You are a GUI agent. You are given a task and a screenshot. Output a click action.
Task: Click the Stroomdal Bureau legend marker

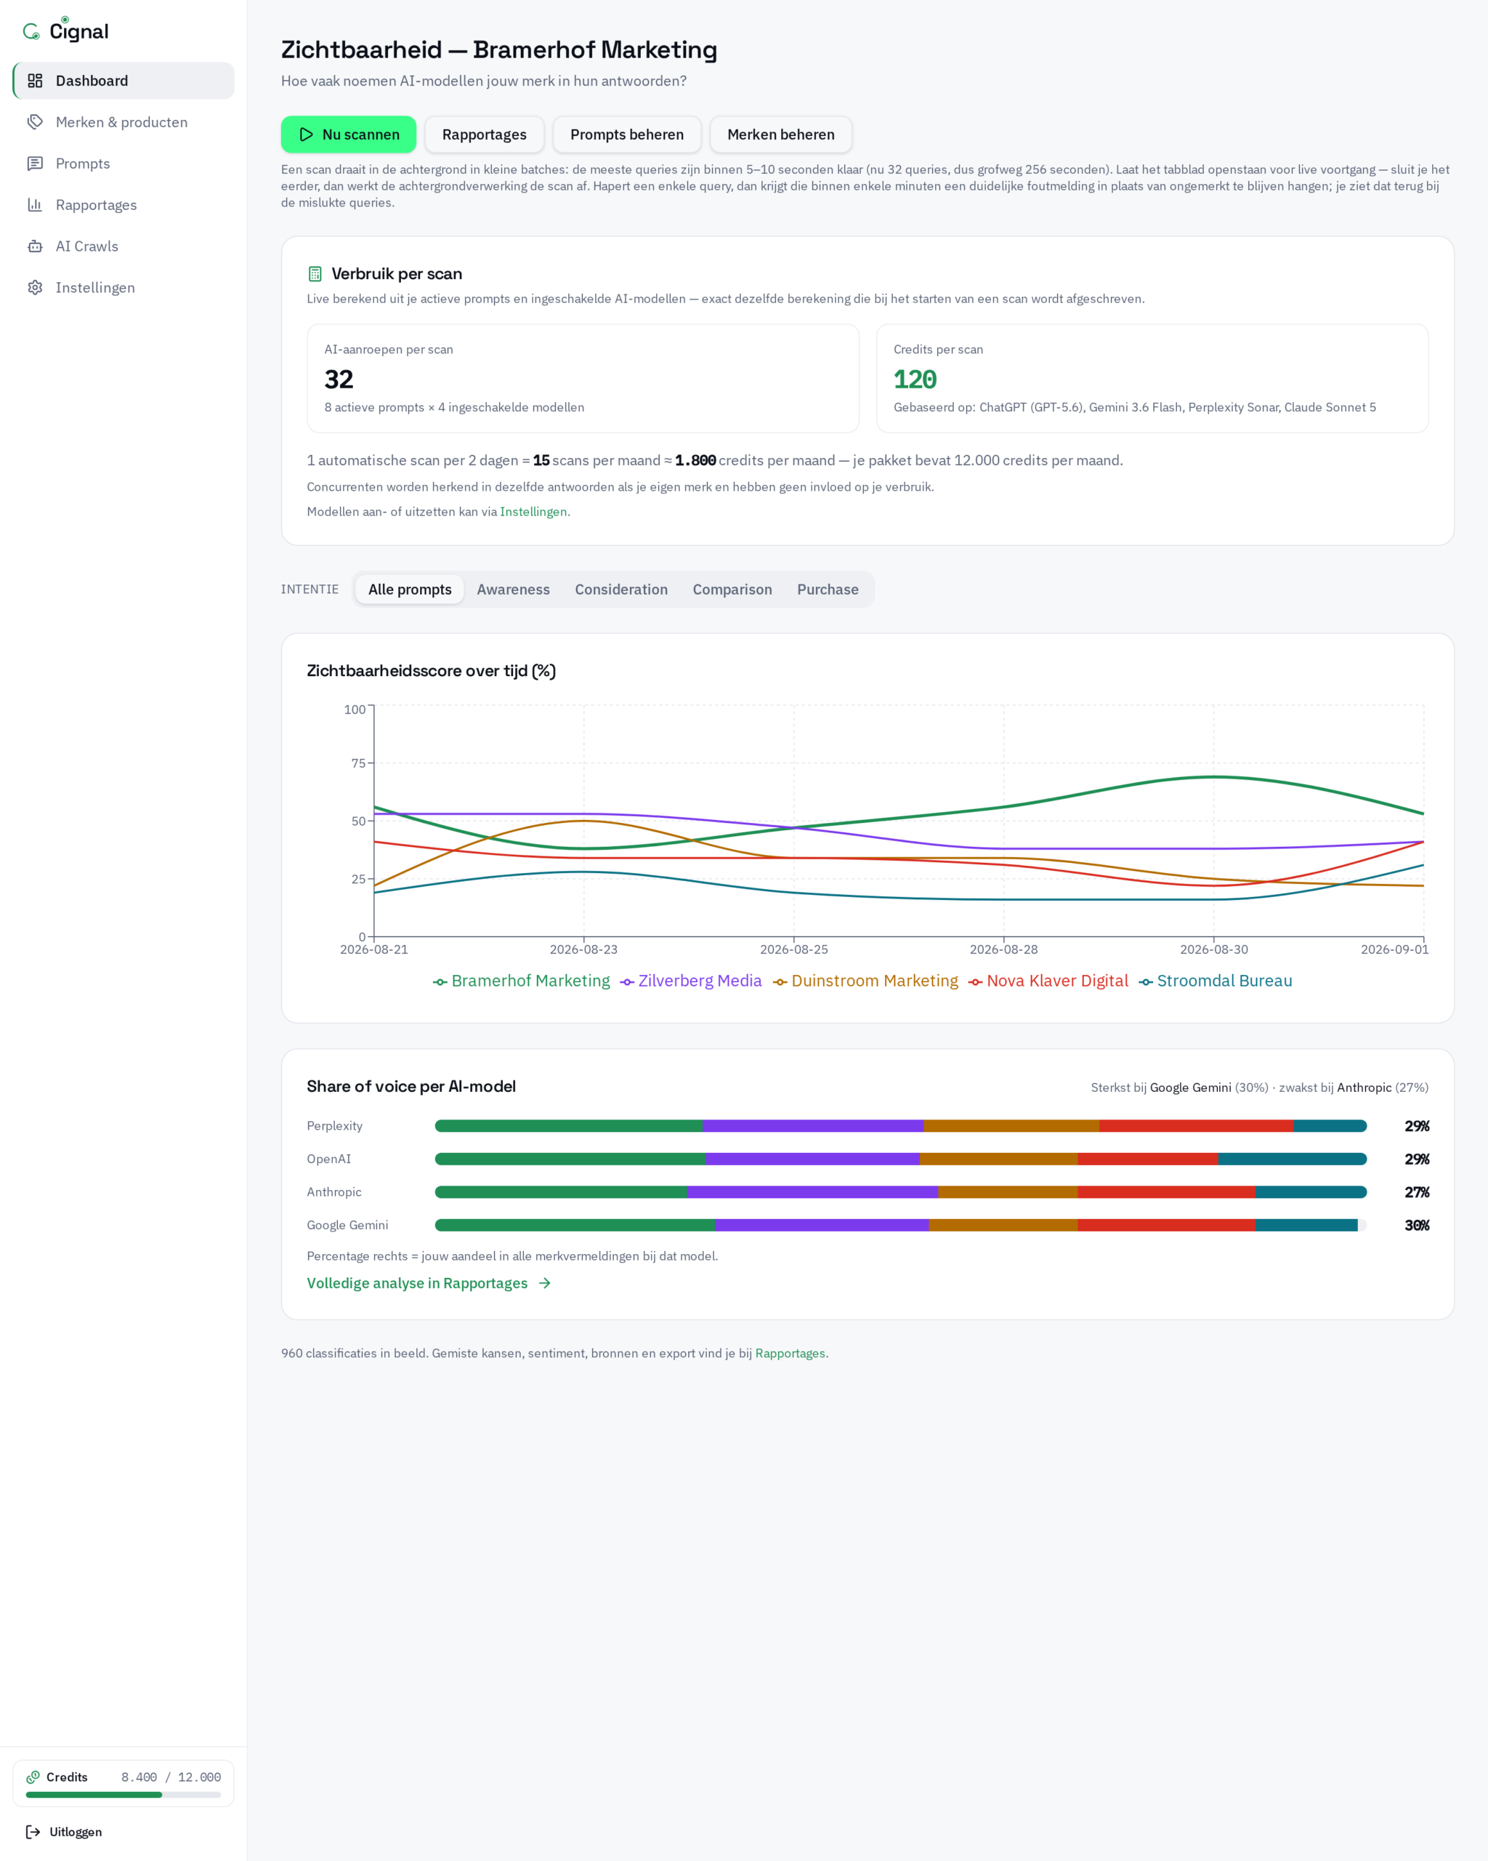tap(1146, 981)
